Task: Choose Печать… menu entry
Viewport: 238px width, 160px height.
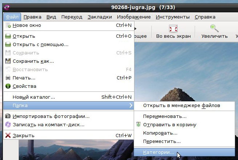Action: 69,78
